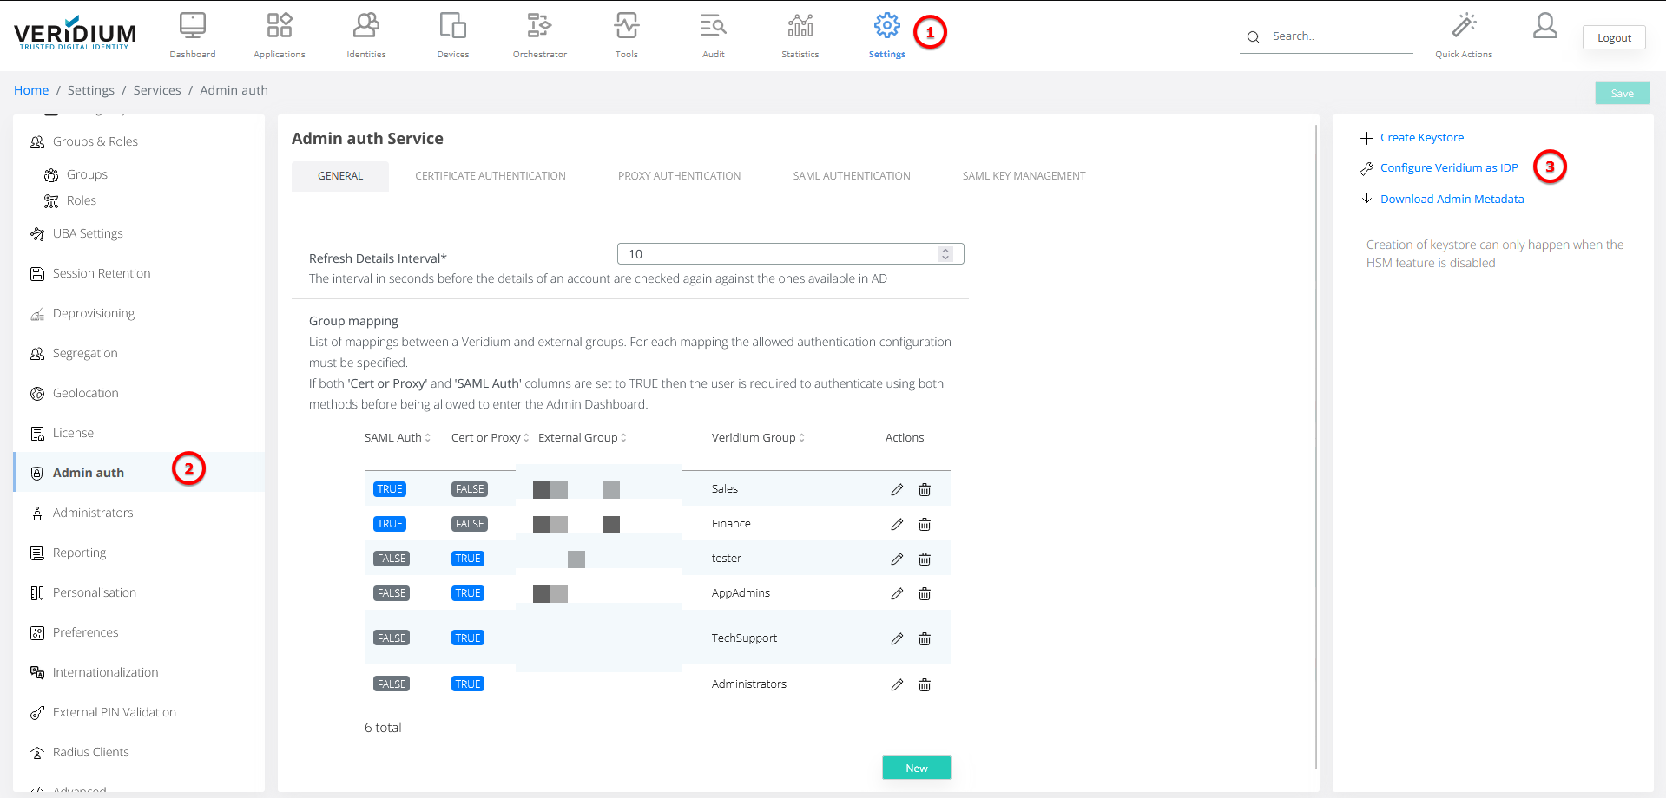Edit the Sales group mapping with pencil icon
The height and width of the screenshot is (798, 1666).
tap(897, 489)
